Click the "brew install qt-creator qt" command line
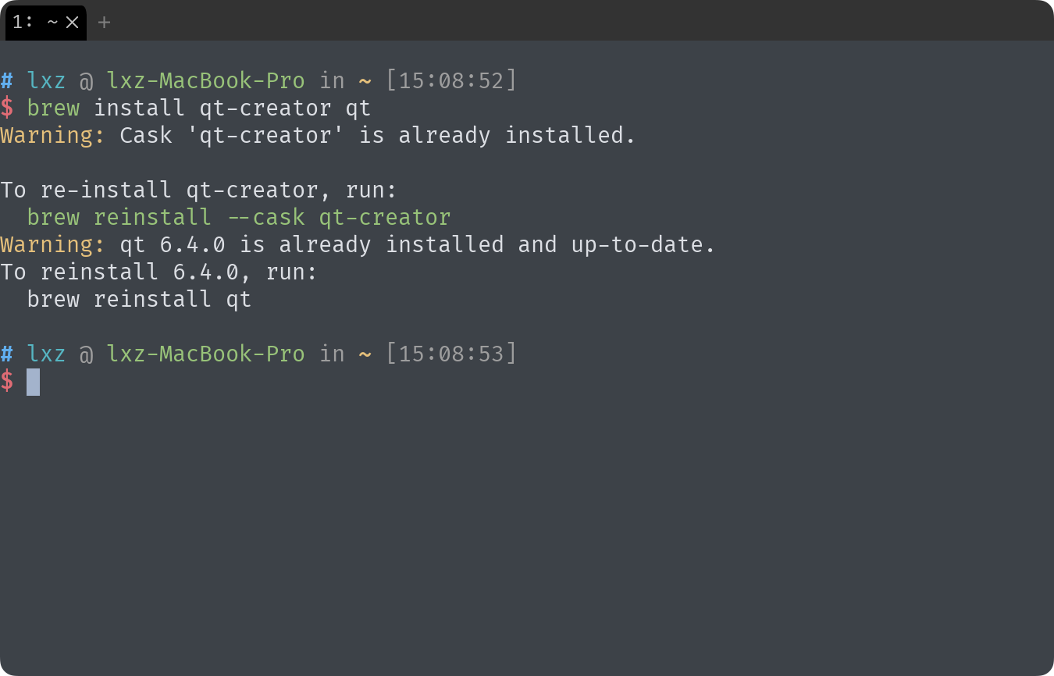Screen dimensions: 1054x676 coord(198,108)
